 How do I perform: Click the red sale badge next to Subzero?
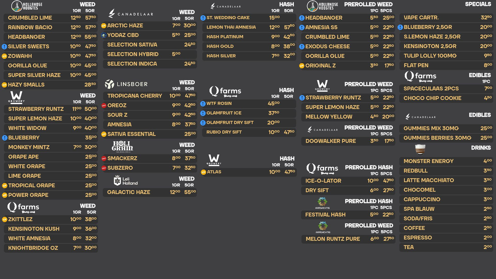click(x=104, y=168)
